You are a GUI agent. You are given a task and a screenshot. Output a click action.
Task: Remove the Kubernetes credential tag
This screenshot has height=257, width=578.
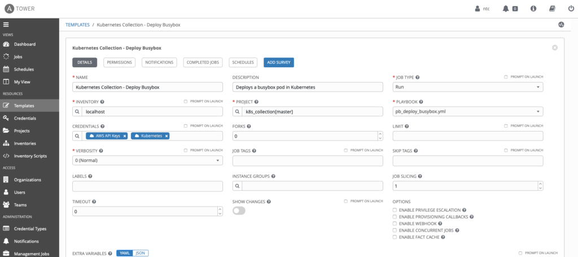click(167, 136)
